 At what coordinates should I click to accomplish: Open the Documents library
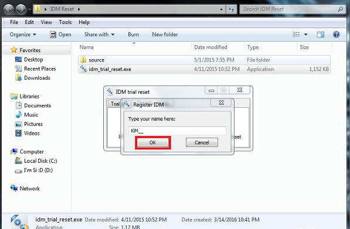38,105
